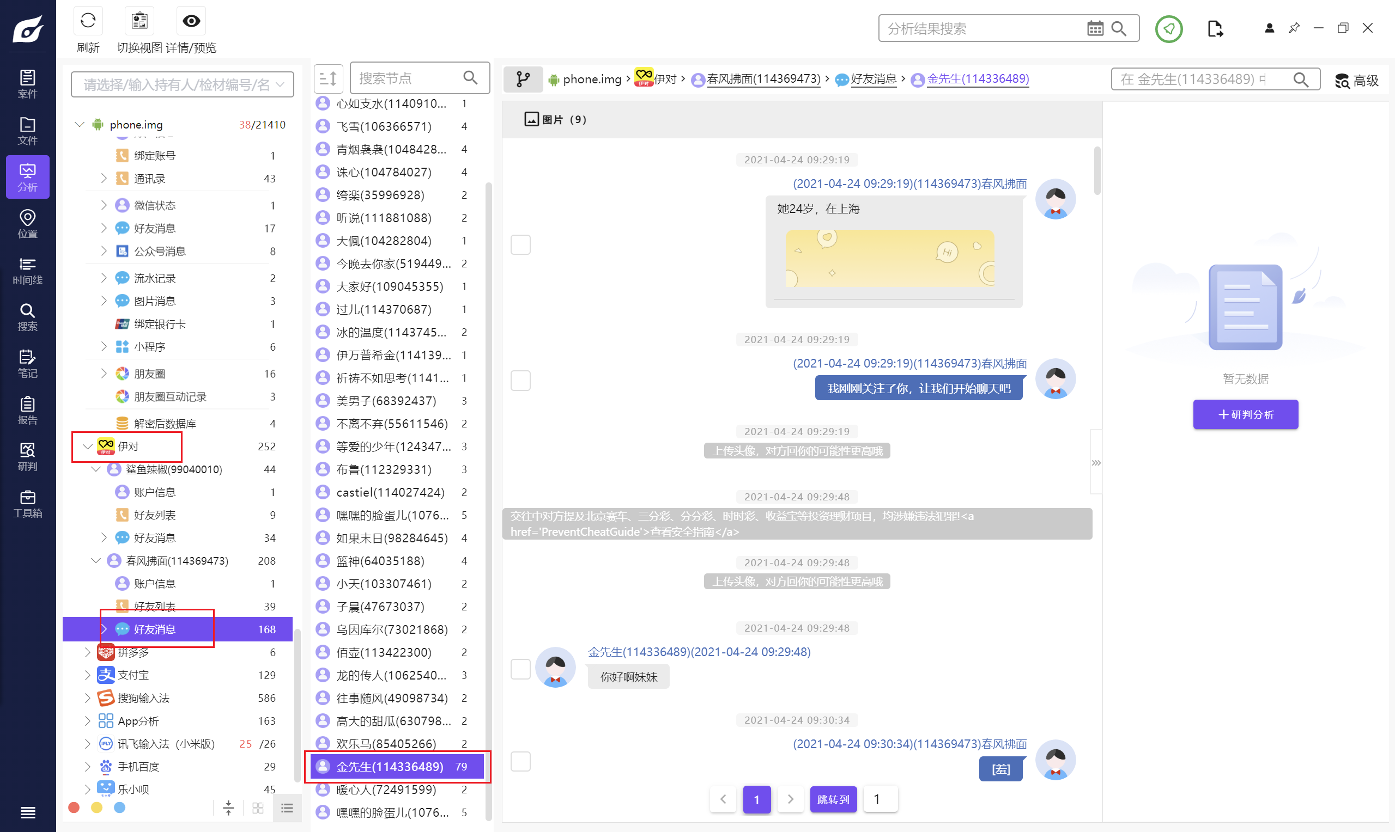This screenshot has height=832, width=1395.
Task: Click the page number field beside 跳转到
Action: (x=880, y=799)
